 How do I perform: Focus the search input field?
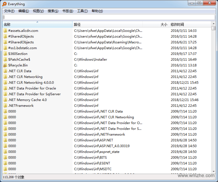pos(109,17)
